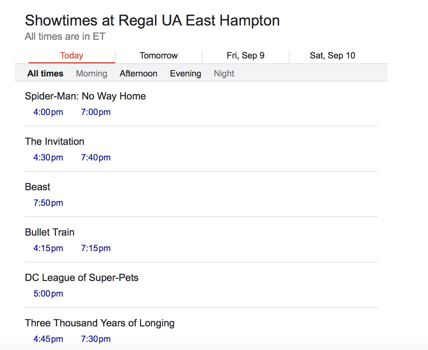Filter showtimes by Evening

tap(185, 74)
